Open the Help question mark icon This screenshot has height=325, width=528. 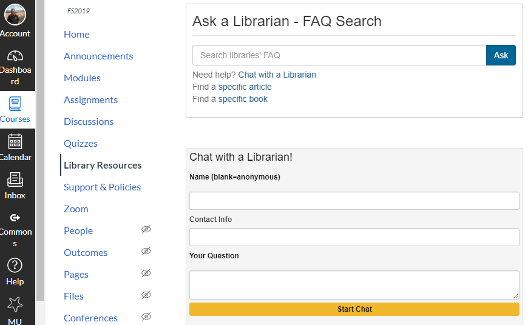pos(15,265)
